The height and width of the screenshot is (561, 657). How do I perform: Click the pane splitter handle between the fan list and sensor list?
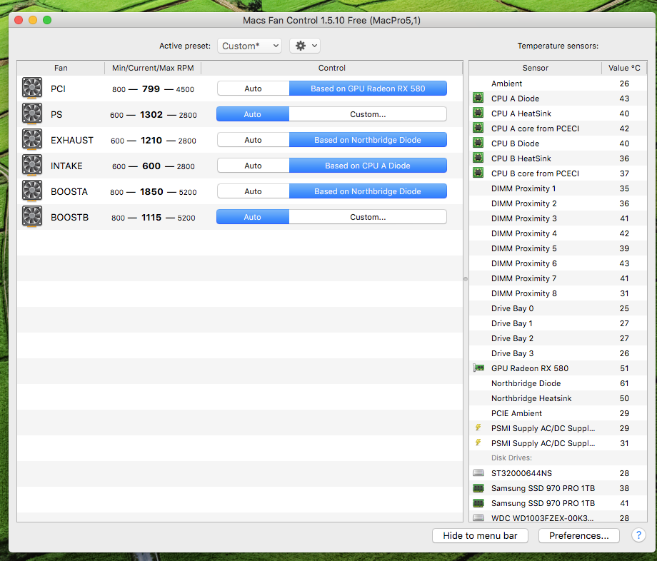[466, 279]
